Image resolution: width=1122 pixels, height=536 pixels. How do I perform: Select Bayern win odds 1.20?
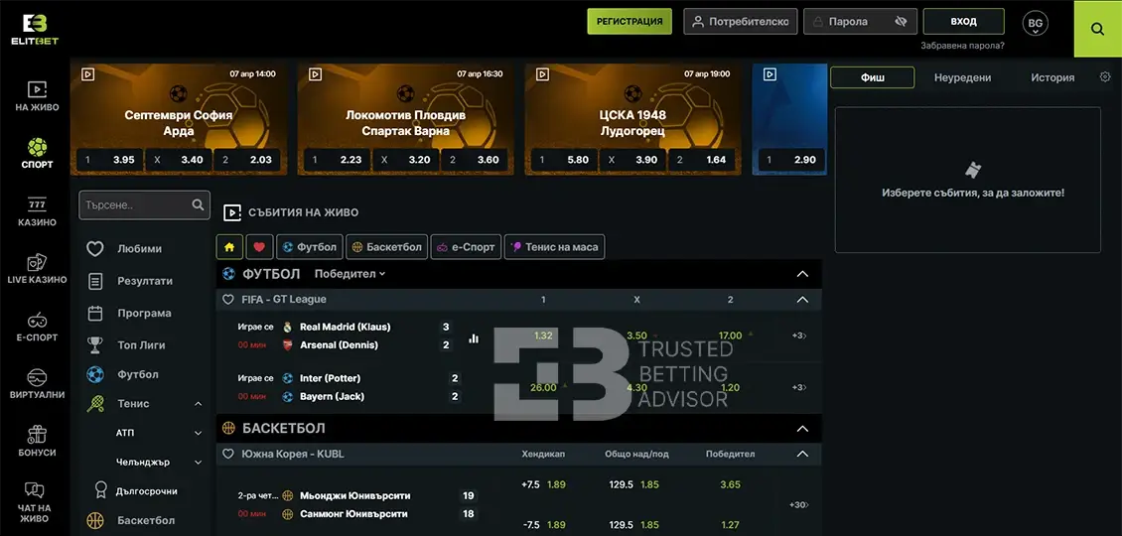pos(730,387)
